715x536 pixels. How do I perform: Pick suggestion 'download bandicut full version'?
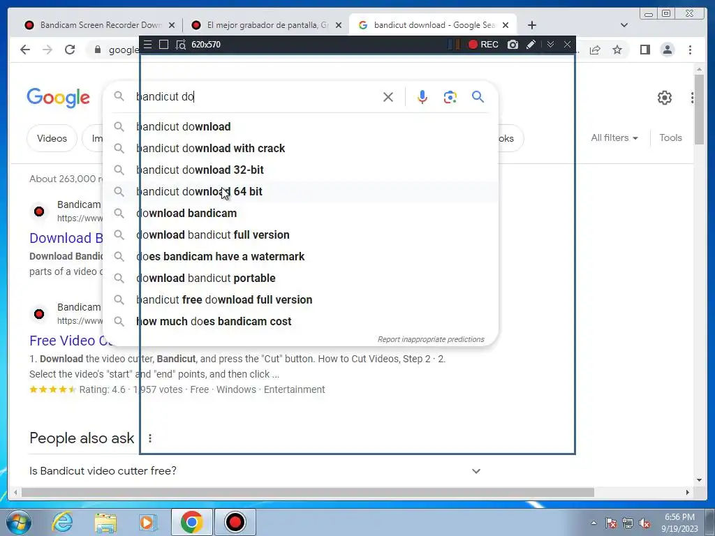click(x=301, y=234)
